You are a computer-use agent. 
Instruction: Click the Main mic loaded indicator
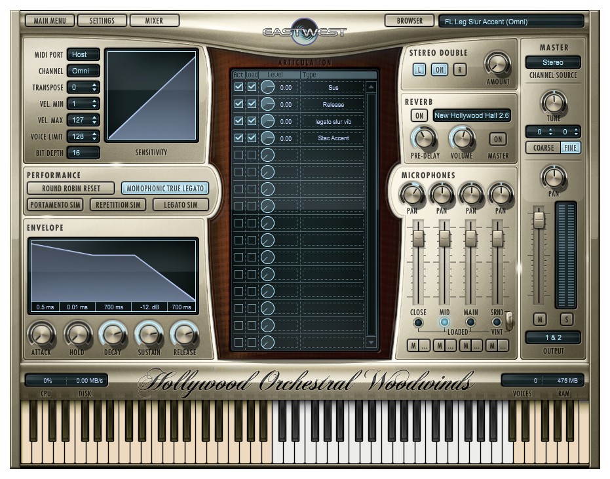pyautogui.click(x=470, y=322)
